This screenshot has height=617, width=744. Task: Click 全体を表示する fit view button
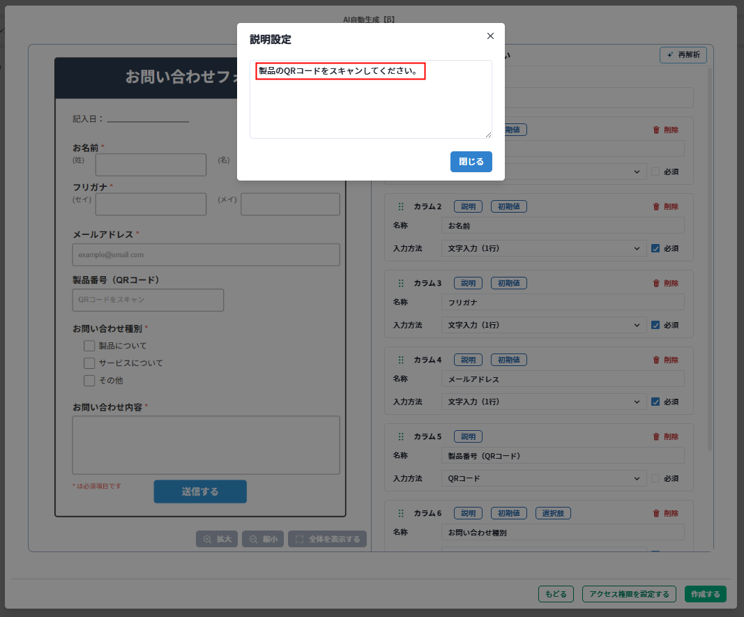327,539
